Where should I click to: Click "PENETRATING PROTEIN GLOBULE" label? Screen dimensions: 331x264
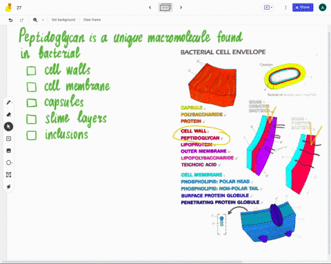click(220, 202)
